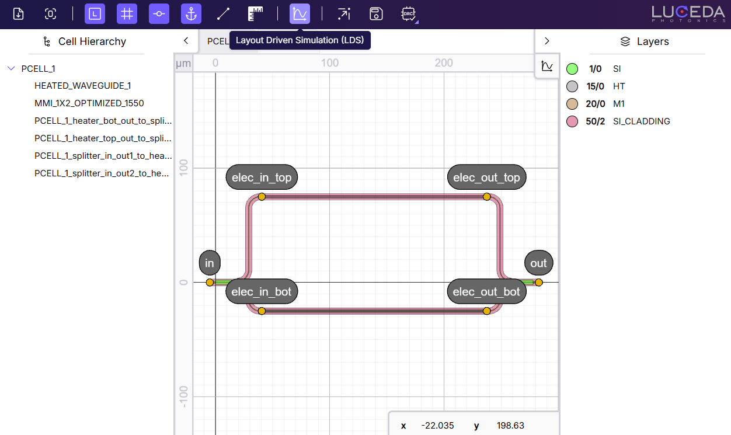Select HEATED_WAVEGUIDE_1 in the hierarchy
The image size is (731, 435).
pyautogui.click(x=83, y=86)
